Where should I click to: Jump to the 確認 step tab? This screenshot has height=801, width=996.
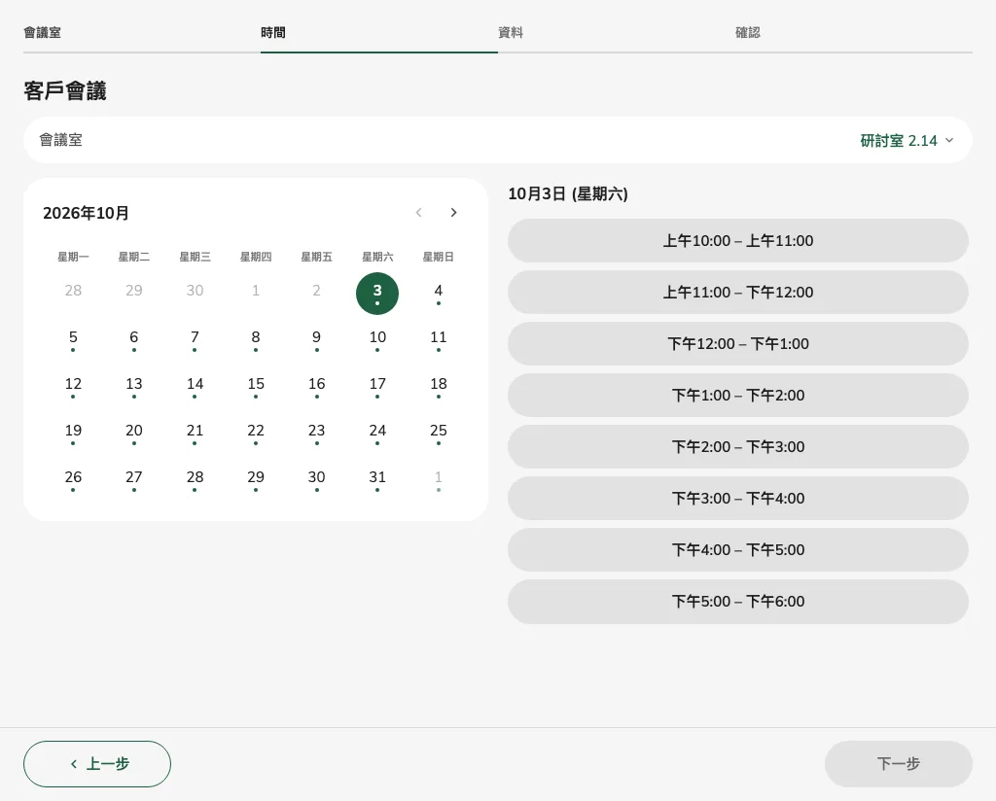point(748,32)
